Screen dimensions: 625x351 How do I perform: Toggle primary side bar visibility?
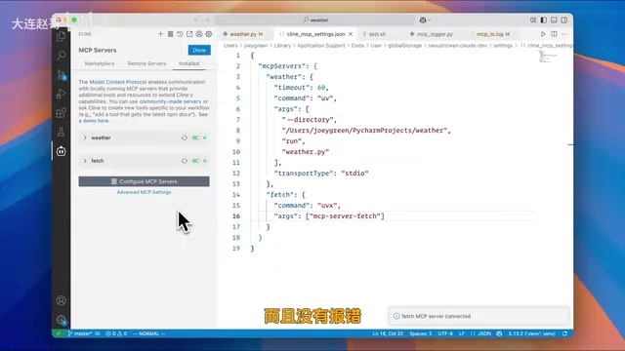pos(543,19)
